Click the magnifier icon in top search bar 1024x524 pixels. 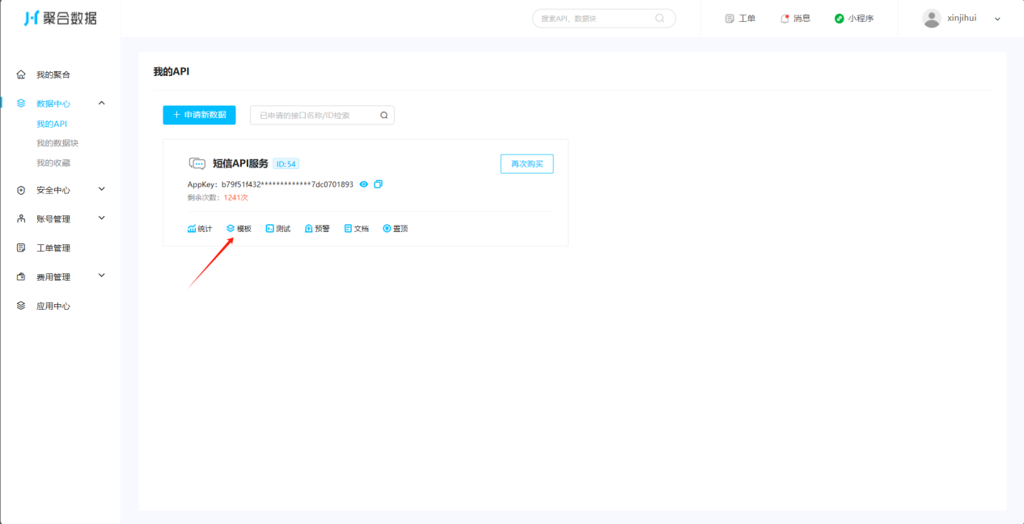pyautogui.click(x=660, y=18)
